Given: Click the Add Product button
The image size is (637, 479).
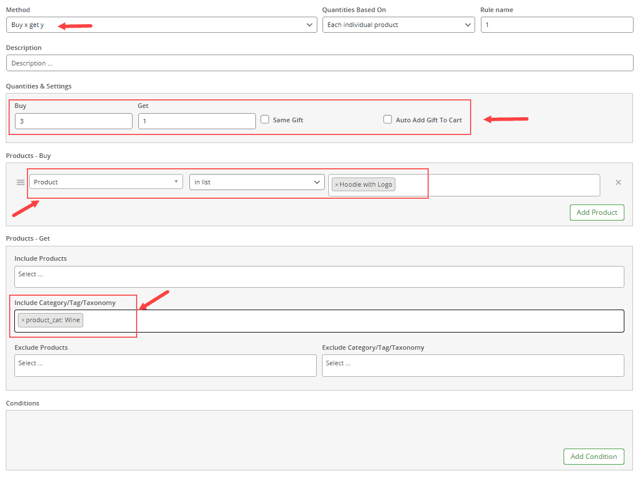Looking at the screenshot, I should pos(596,213).
